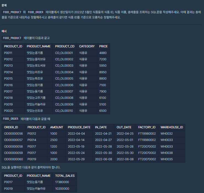Click order ID OD00000057

pos(13,140)
